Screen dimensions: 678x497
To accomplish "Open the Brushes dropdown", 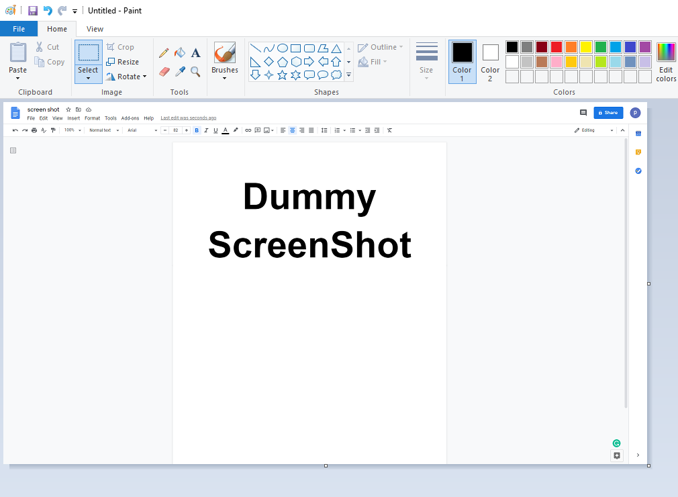I will [x=224, y=78].
